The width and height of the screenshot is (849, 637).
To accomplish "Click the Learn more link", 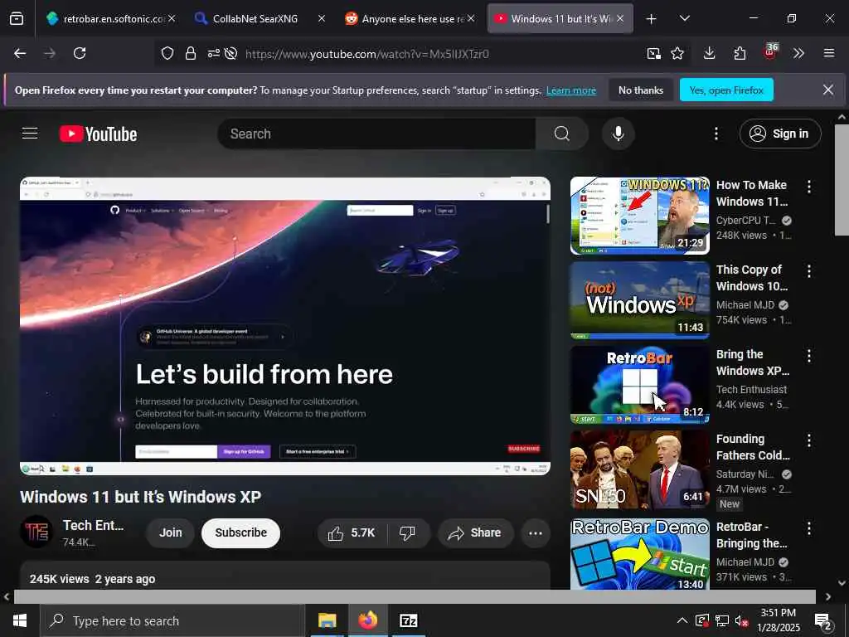I will (x=570, y=90).
